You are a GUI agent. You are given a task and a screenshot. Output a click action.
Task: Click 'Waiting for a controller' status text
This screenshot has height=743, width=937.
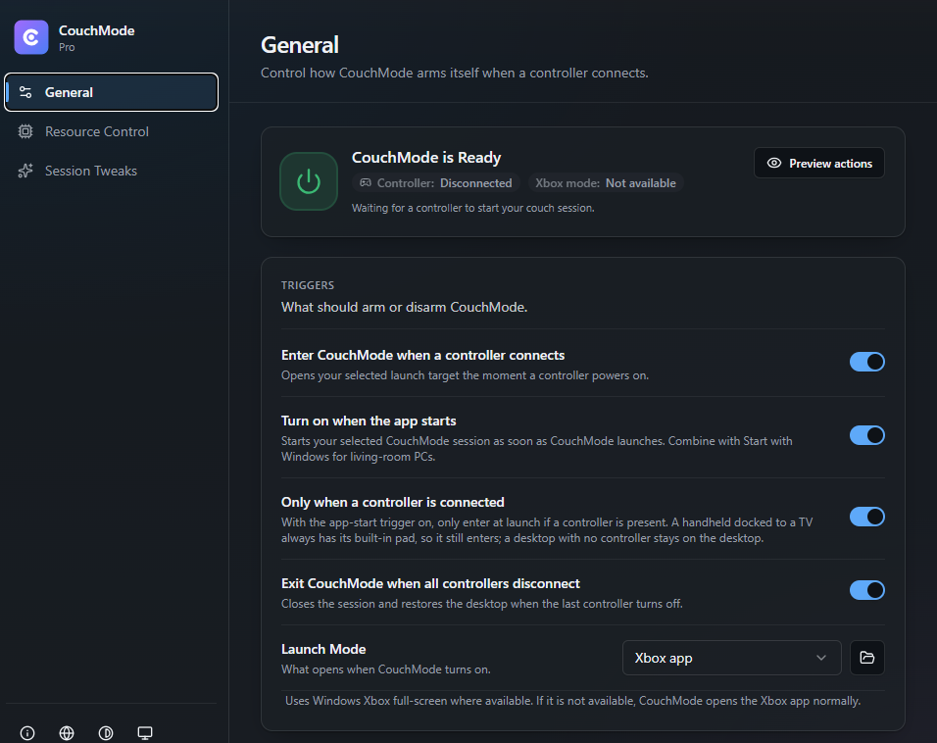(x=472, y=208)
